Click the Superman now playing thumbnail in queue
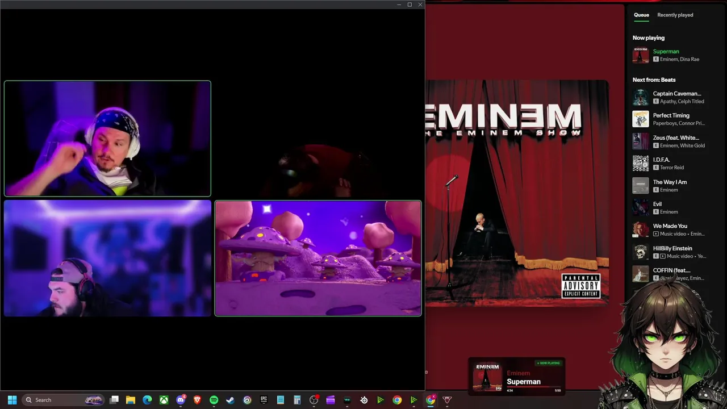727x409 pixels. click(641, 55)
